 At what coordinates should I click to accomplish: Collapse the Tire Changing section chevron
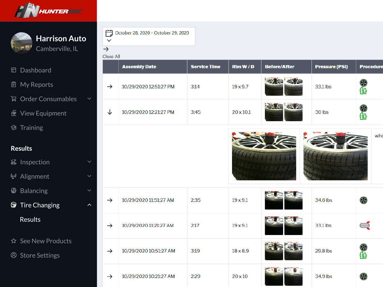point(89,205)
